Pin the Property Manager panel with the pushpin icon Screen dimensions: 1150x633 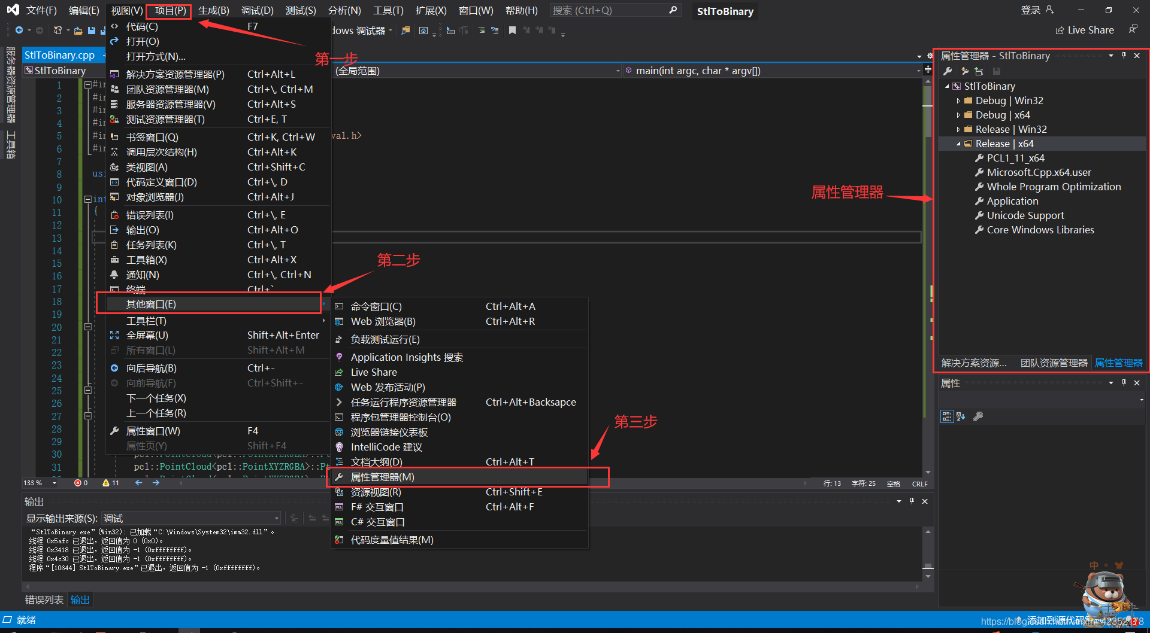1124,56
